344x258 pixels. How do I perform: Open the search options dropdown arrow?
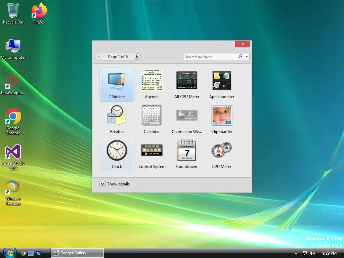247,56
